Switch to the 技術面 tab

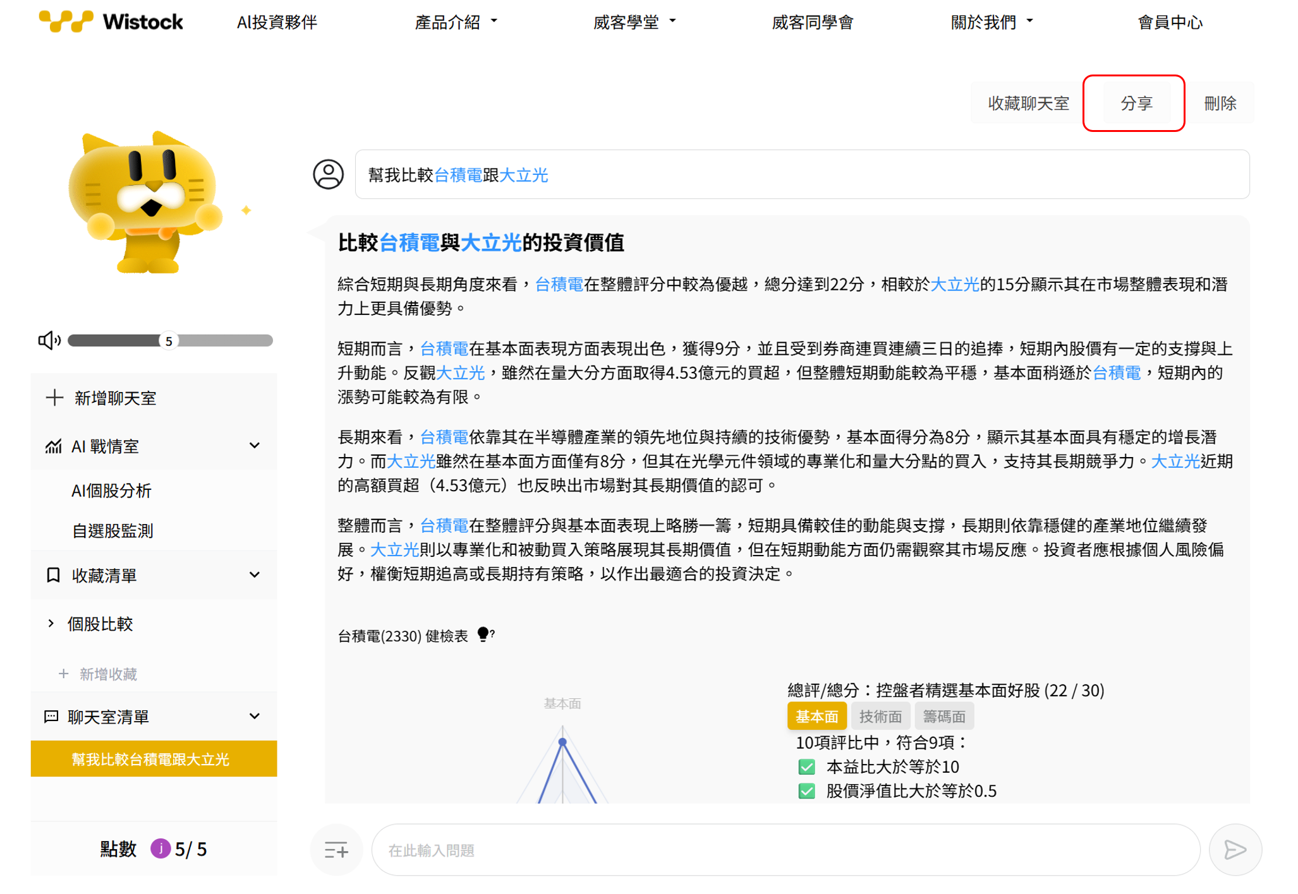click(x=880, y=716)
